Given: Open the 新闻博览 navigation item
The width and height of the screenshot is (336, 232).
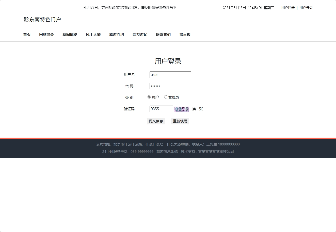Looking at the screenshot, I should click(x=70, y=35).
